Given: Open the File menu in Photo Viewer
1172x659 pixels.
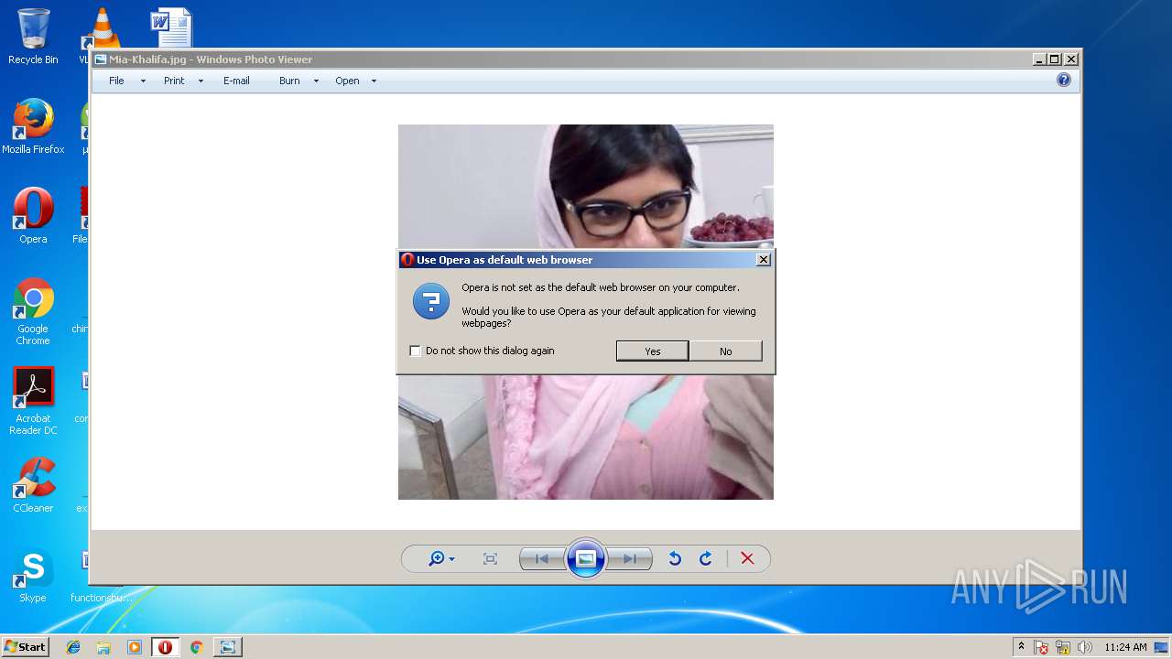Looking at the screenshot, I should point(116,81).
